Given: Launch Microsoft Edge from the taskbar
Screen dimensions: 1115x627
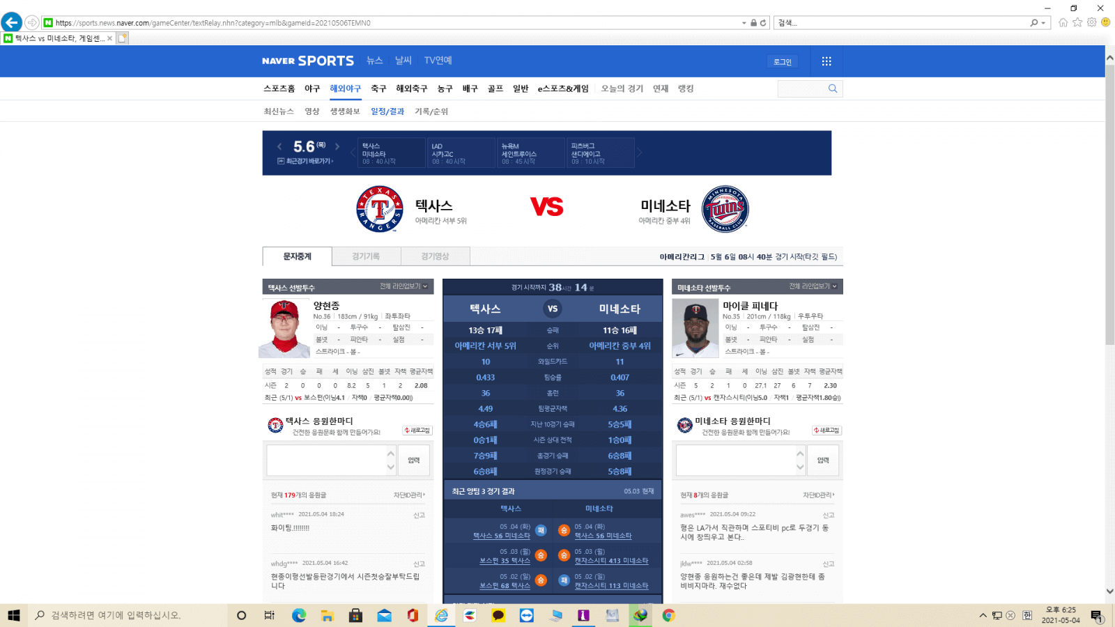Looking at the screenshot, I should click(299, 615).
